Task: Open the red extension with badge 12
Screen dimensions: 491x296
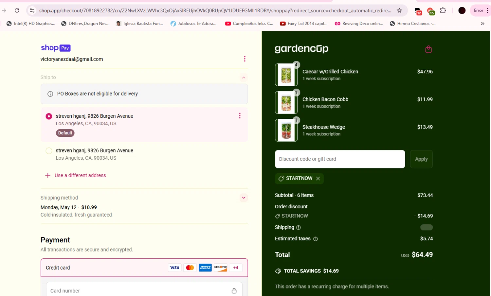Action: tap(418, 11)
